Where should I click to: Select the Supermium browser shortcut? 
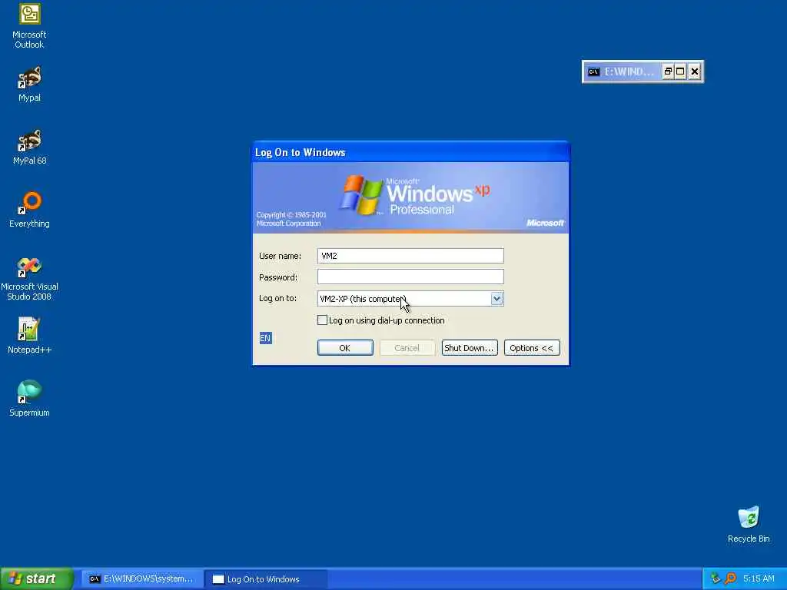(30, 399)
